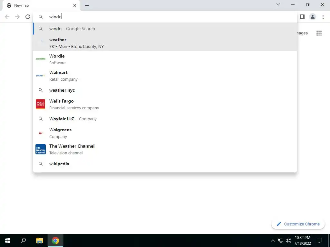The height and width of the screenshot is (247, 330).
Task: Select the Wayfair LLC suggestion
Action: [165, 119]
